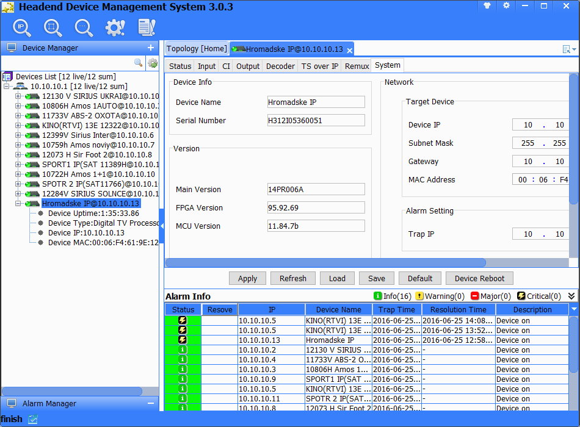The width and height of the screenshot is (580, 427).
Task: Click the skin (shirt) icon in title bar
Action: click(487, 5)
